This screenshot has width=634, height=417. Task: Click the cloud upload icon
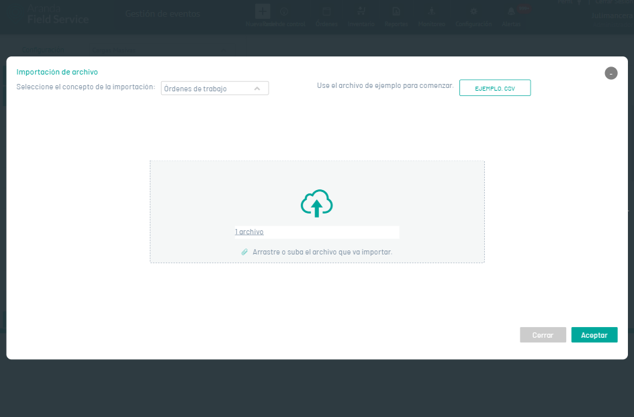317,203
